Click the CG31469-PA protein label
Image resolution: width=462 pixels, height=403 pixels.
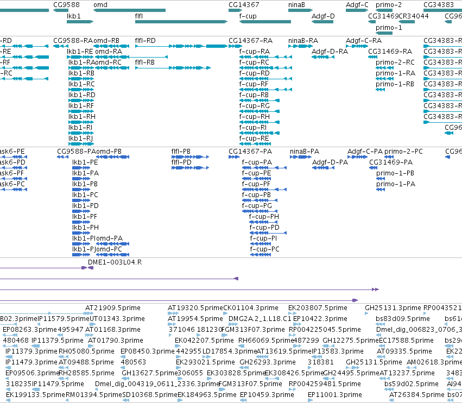point(391,162)
